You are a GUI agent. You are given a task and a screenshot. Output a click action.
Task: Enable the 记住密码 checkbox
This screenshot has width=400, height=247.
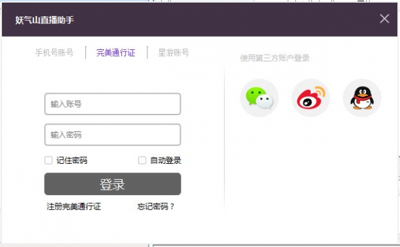[49, 160]
